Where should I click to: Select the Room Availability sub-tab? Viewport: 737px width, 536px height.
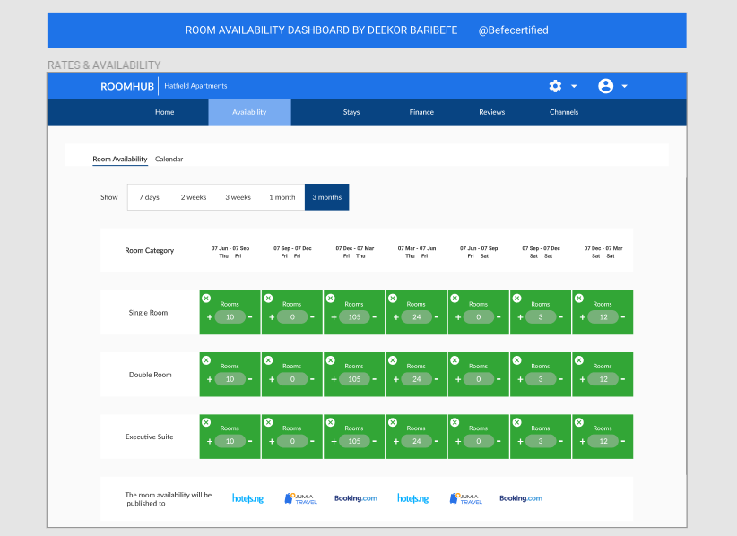[120, 160]
